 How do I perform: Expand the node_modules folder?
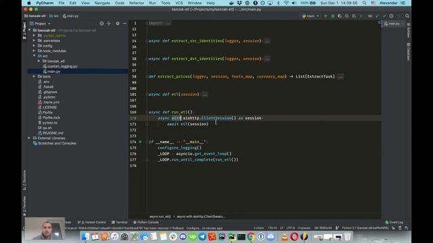(34, 51)
